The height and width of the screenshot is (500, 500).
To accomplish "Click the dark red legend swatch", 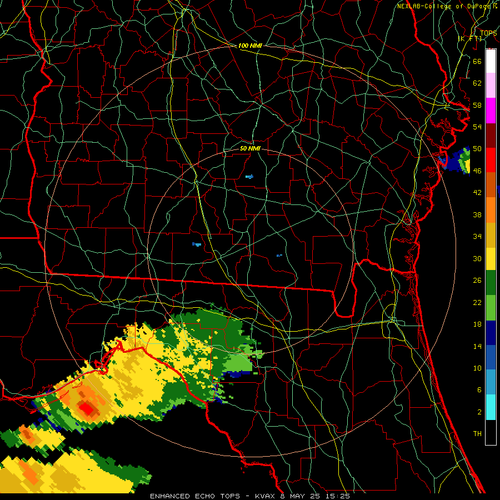I will [x=491, y=136].
